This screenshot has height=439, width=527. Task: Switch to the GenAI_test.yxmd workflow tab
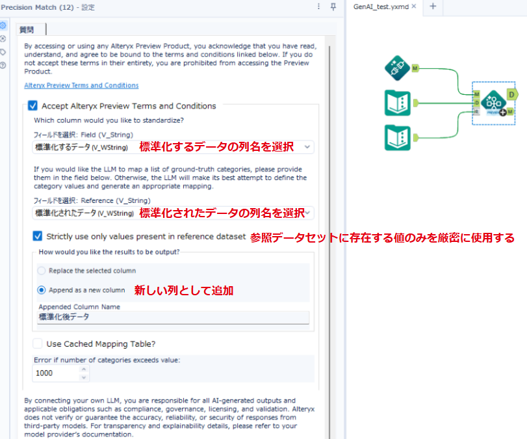point(381,7)
